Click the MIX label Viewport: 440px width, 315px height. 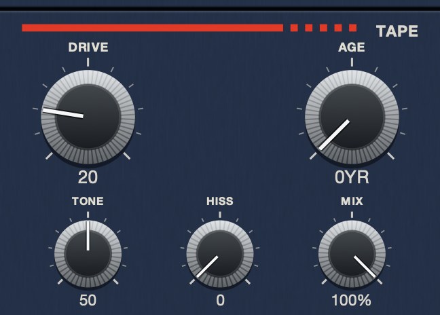coord(352,201)
